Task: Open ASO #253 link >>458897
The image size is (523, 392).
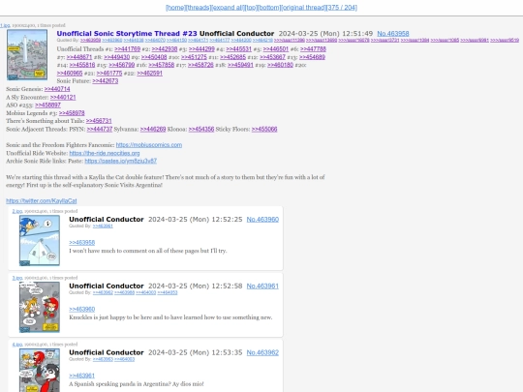Action: 47,105
